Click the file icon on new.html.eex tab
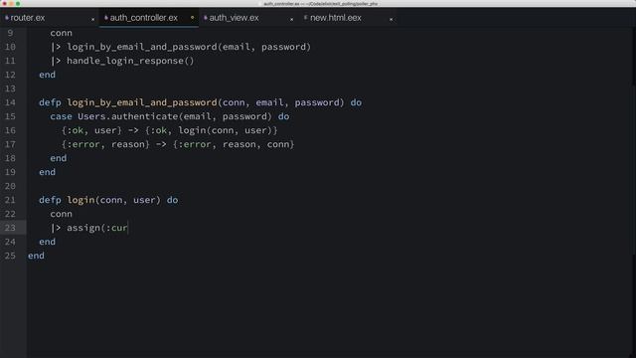Image resolution: width=636 pixels, height=358 pixels. [x=306, y=18]
